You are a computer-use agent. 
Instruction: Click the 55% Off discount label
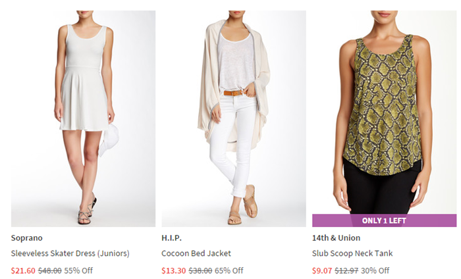[78, 270]
